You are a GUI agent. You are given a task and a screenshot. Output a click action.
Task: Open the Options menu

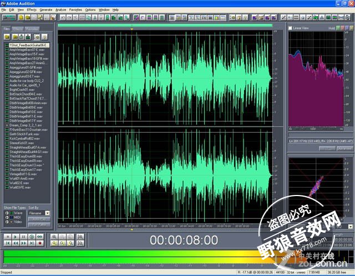(x=90, y=10)
